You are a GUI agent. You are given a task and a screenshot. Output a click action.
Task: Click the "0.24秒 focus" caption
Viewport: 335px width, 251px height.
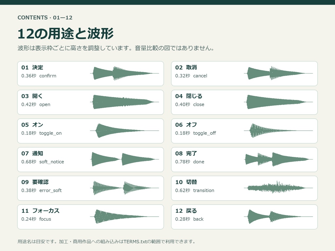pyautogui.click(x=36, y=219)
